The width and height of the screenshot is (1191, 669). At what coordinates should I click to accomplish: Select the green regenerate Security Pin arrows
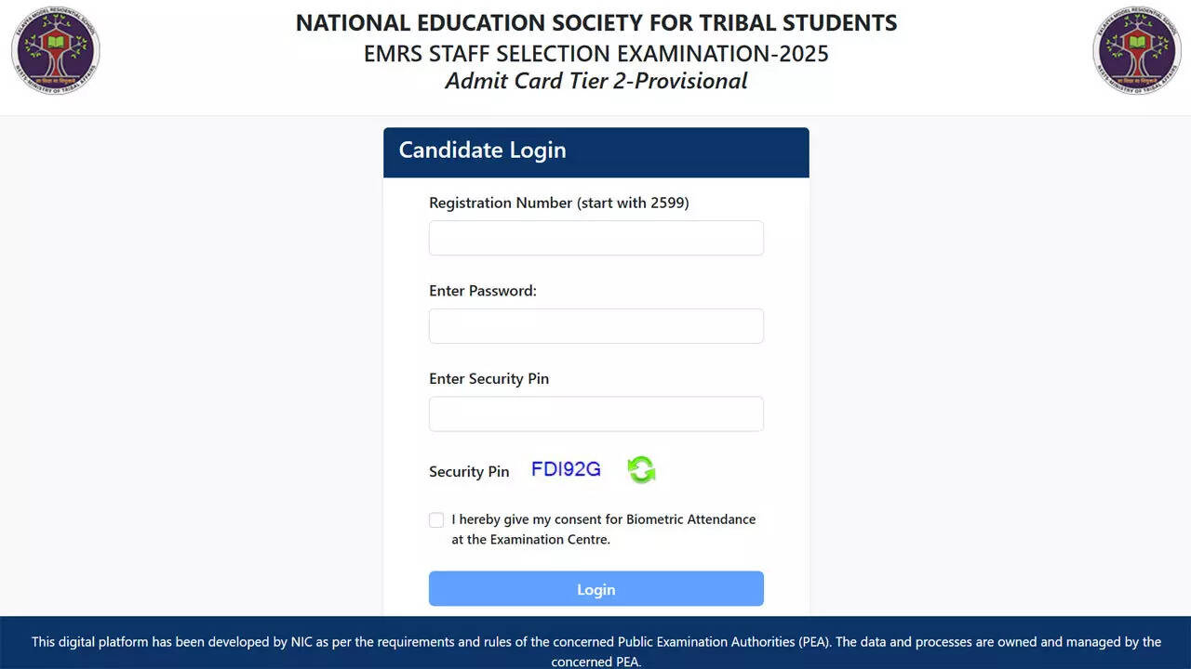coord(641,469)
